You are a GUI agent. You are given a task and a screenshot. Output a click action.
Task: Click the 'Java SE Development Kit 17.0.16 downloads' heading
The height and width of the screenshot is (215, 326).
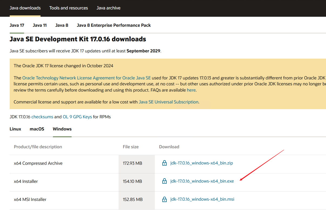point(78,39)
